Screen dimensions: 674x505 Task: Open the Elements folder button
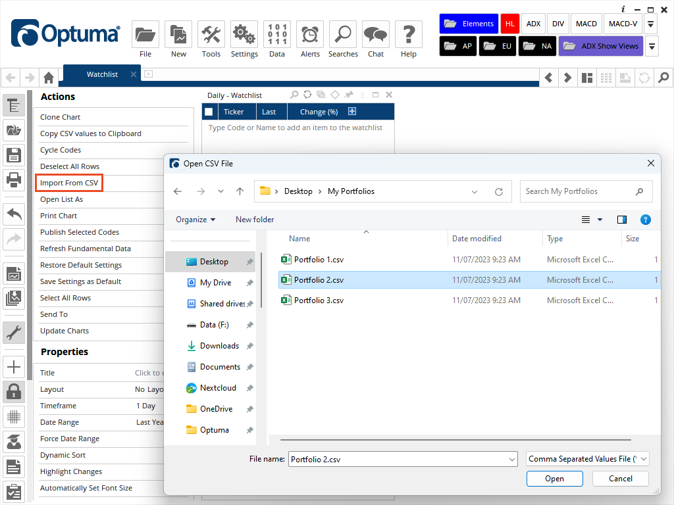coord(469,24)
